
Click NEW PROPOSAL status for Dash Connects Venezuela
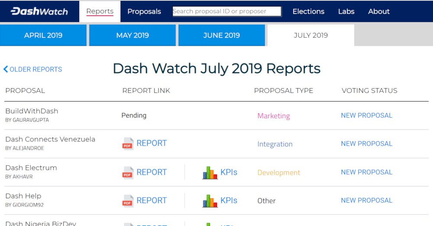click(x=366, y=143)
